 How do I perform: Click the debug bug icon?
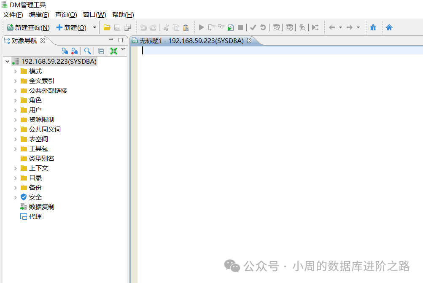(x=373, y=27)
